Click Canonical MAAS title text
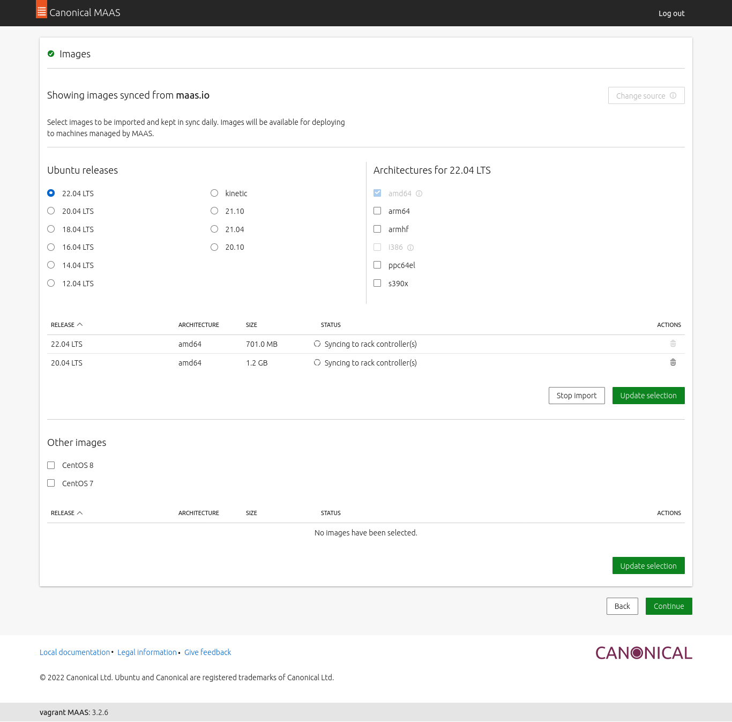This screenshot has width=732, height=722. coord(85,12)
